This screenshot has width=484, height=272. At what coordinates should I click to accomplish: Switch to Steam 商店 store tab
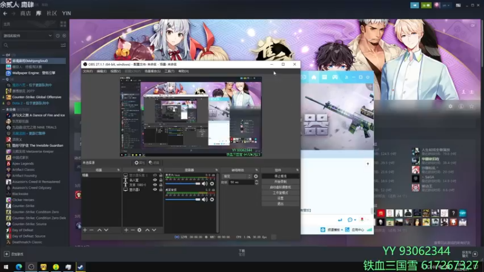coord(25,13)
